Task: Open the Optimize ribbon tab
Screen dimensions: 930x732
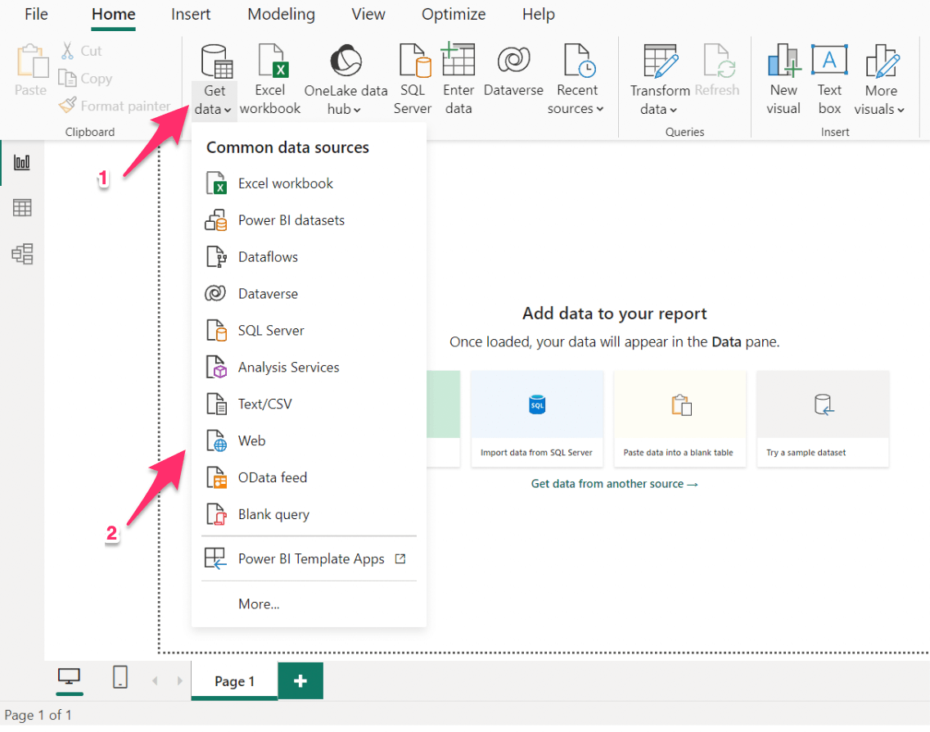Action: point(454,14)
